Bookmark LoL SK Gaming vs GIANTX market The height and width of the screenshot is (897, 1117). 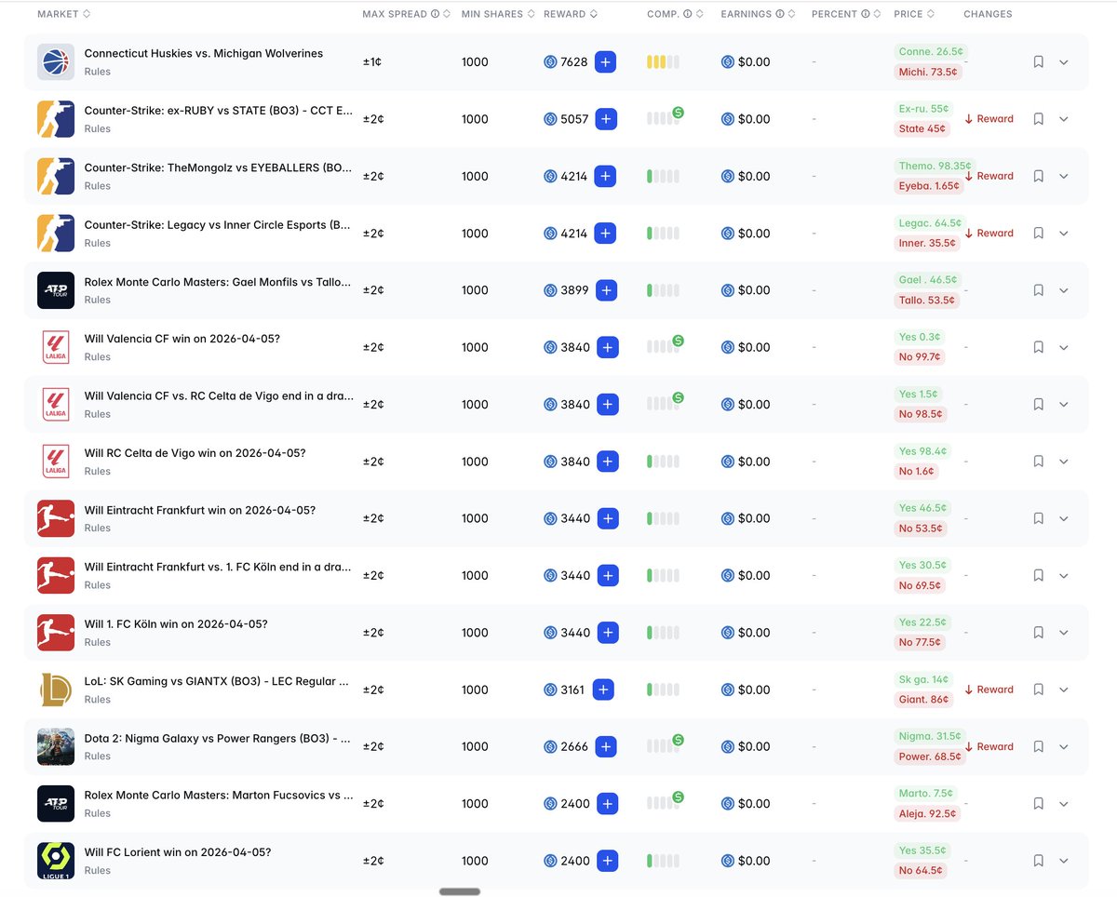(x=1038, y=689)
